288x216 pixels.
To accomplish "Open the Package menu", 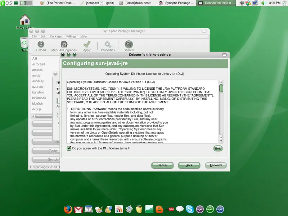I will tap(55, 36).
